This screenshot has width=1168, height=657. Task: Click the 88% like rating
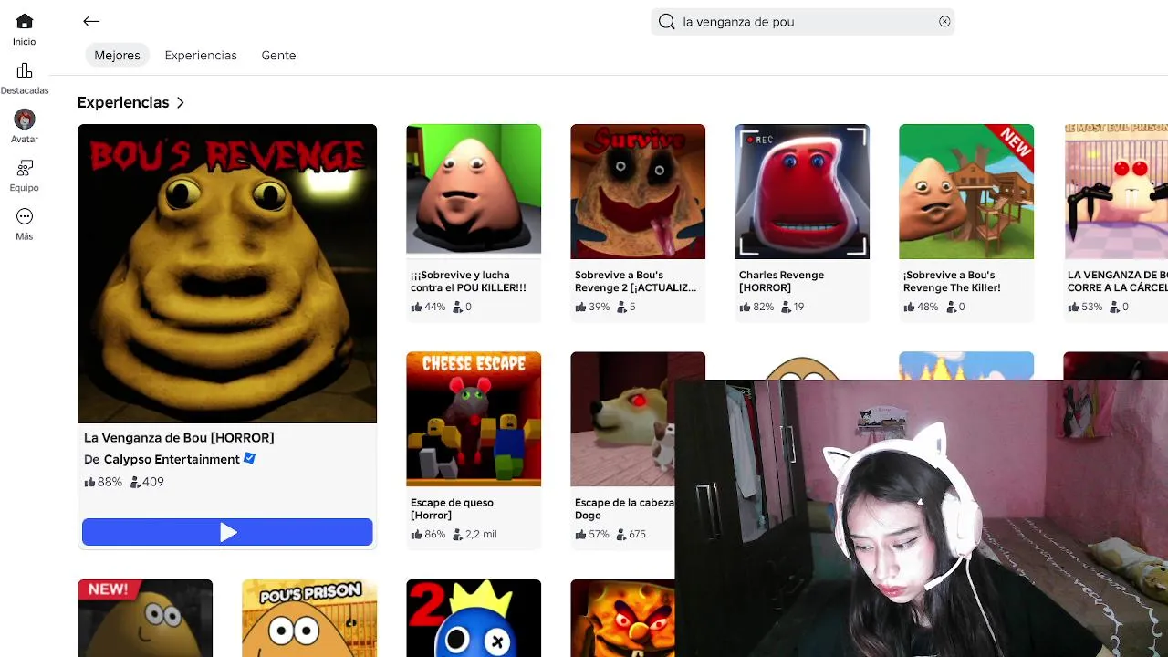coord(103,482)
